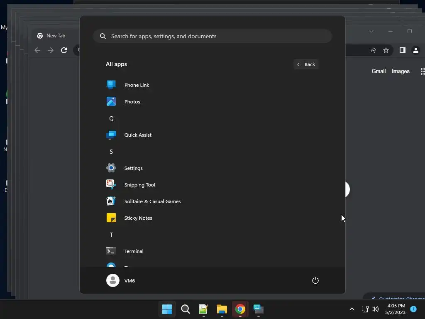This screenshot has height=319, width=425.
Task: Open Chrome profile avatar icon
Action: [x=416, y=50]
